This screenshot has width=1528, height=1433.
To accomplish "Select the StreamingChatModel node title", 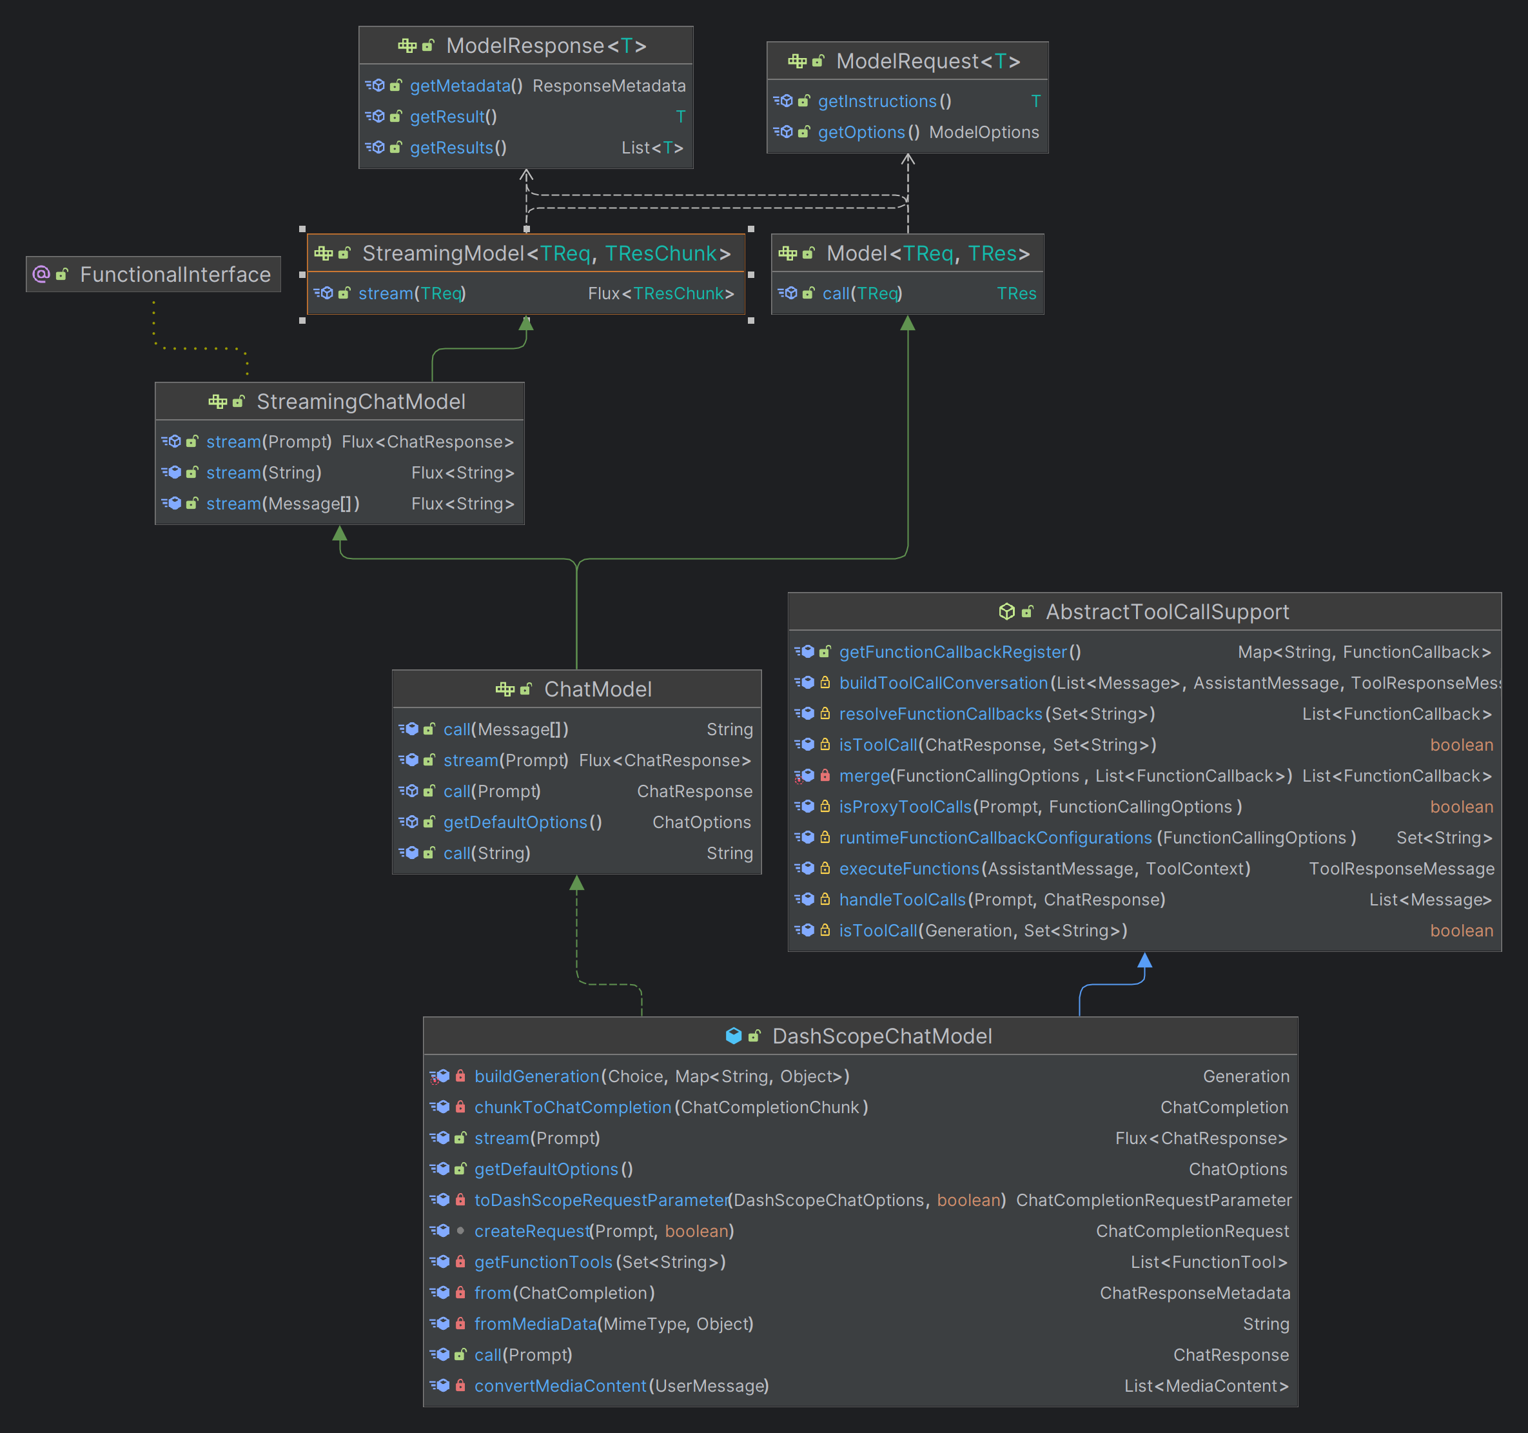I will (x=361, y=402).
